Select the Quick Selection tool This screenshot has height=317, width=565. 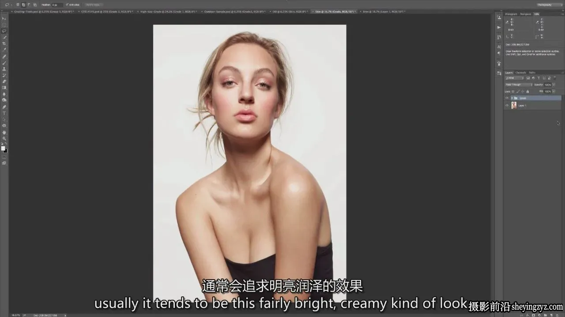(4, 37)
